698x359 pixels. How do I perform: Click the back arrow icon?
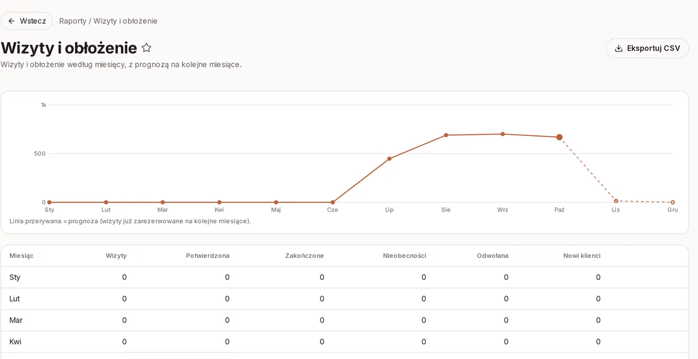click(x=12, y=21)
